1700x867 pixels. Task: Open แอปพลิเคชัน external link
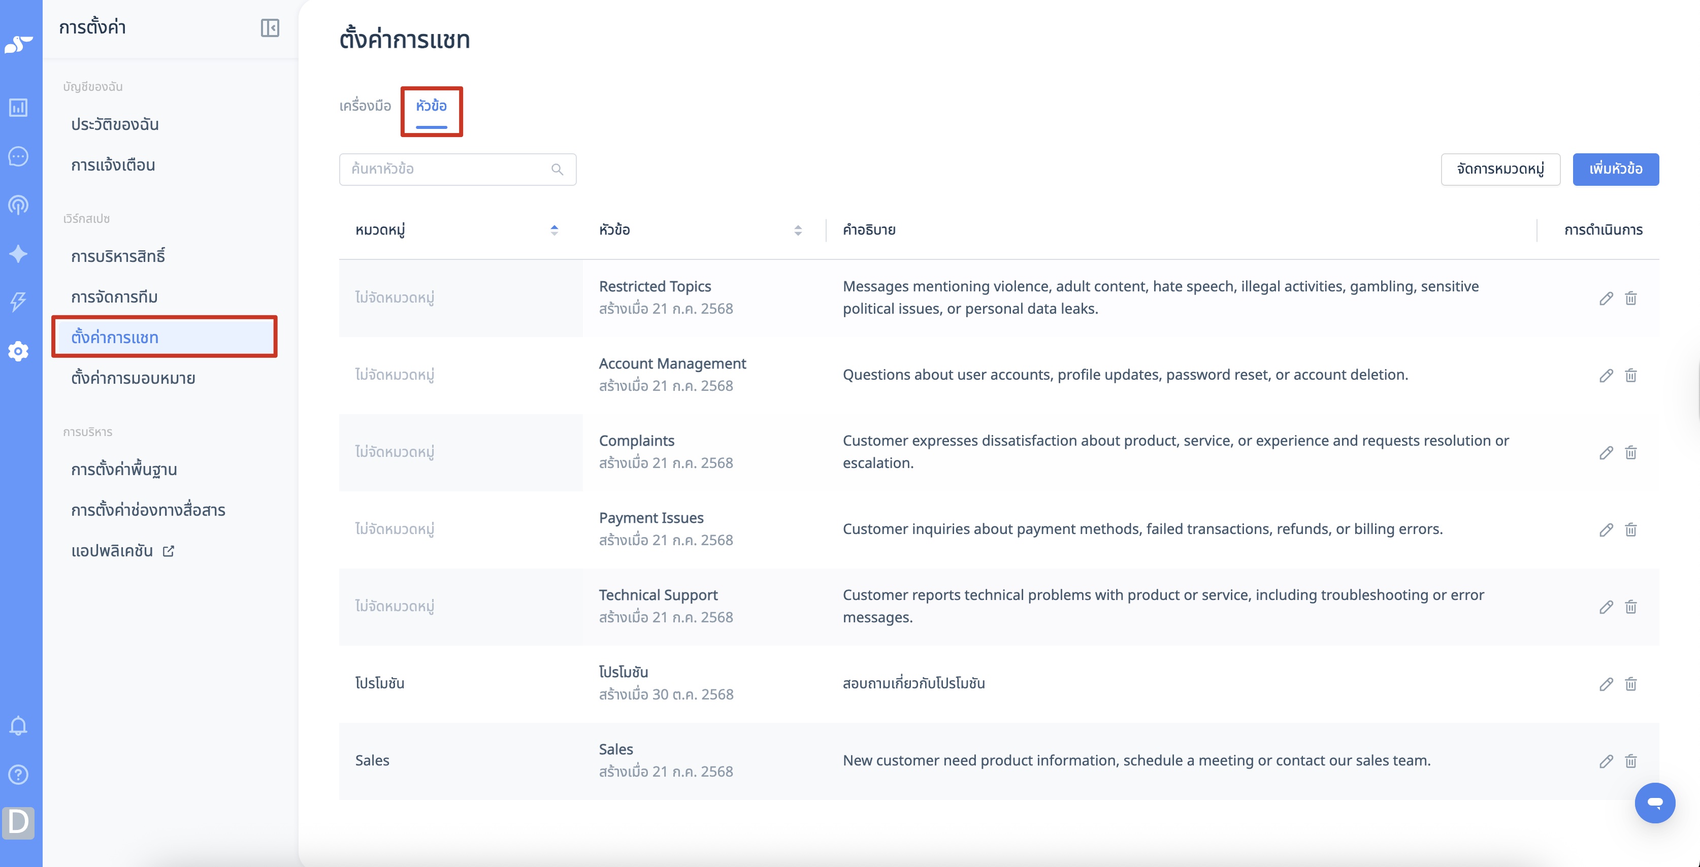click(x=123, y=551)
